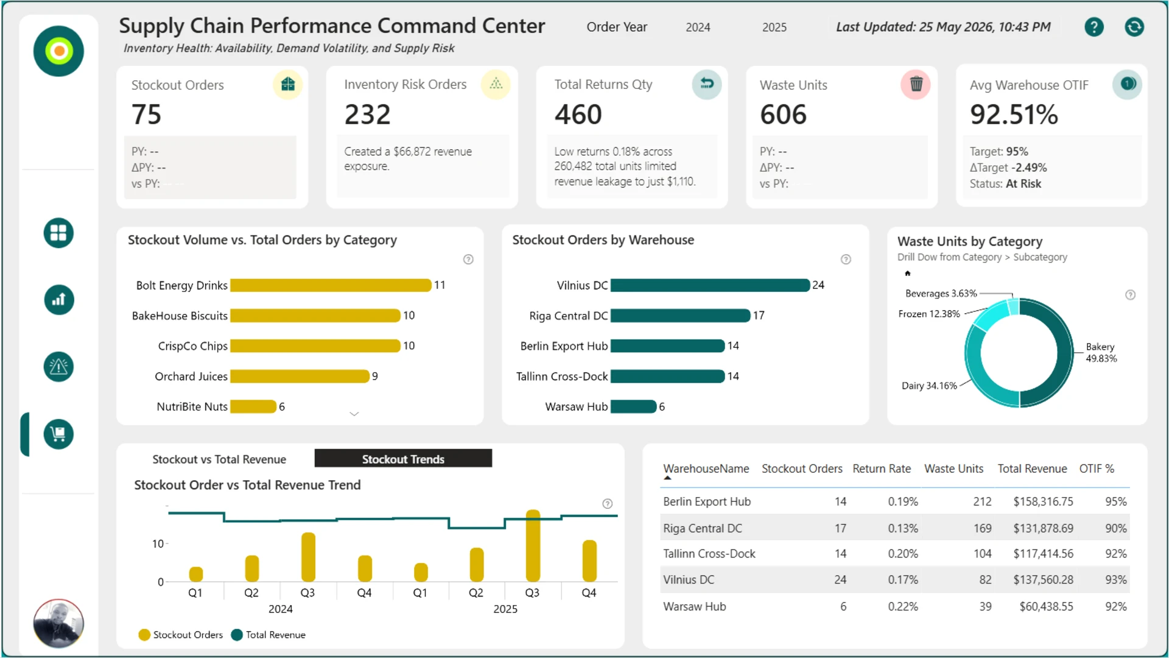Go to the warning alert page in sidebar
Screen dimensions: 1169x658
(x=58, y=367)
